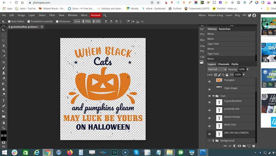Open the Normal blend mode dropdown
The width and height of the screenshot is (276, 156).
(x=217, y=69)
